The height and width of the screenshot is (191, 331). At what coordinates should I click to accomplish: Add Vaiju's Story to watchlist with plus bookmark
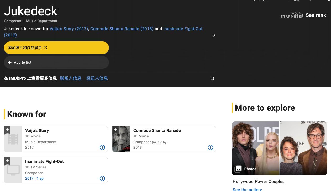pos(7,130)
